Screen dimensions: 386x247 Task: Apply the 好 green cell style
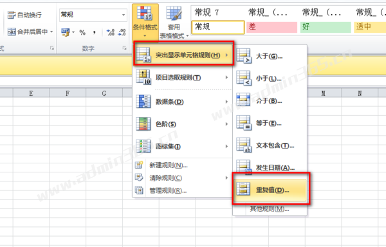(x=326, y=27)
